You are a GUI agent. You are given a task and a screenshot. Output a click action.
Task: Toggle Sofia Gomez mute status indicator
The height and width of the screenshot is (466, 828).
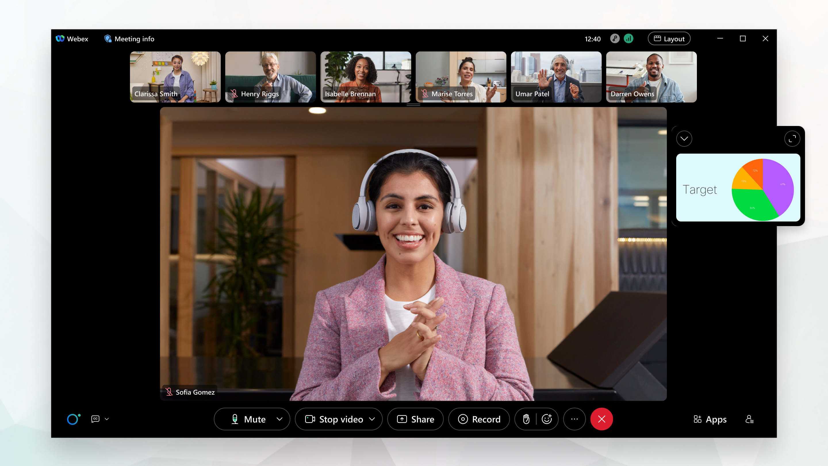click(x=169, y=392)
